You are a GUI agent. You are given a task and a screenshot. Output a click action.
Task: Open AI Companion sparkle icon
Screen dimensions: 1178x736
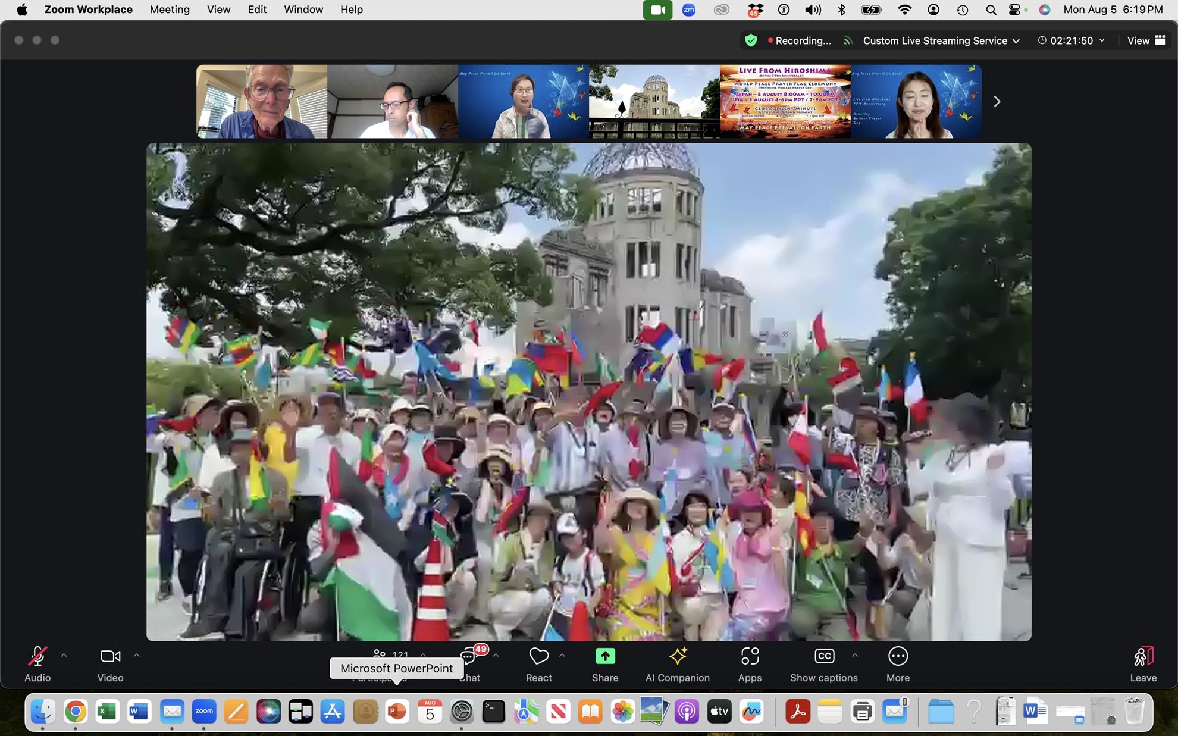tap(678, 656)
